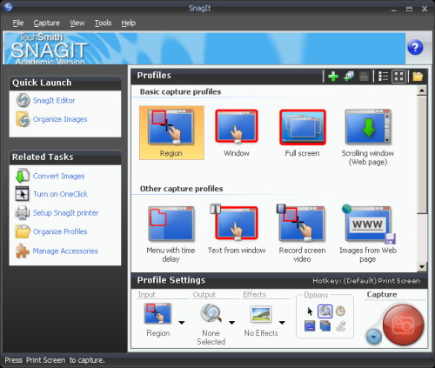Select the Window capture profile

pyautogui.click(x=237, y=133)
